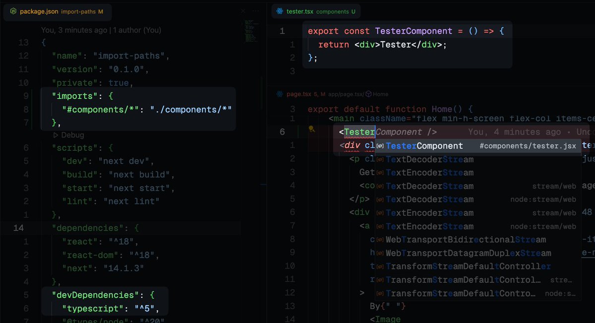Switch to the package.json tab

point(40,11)
